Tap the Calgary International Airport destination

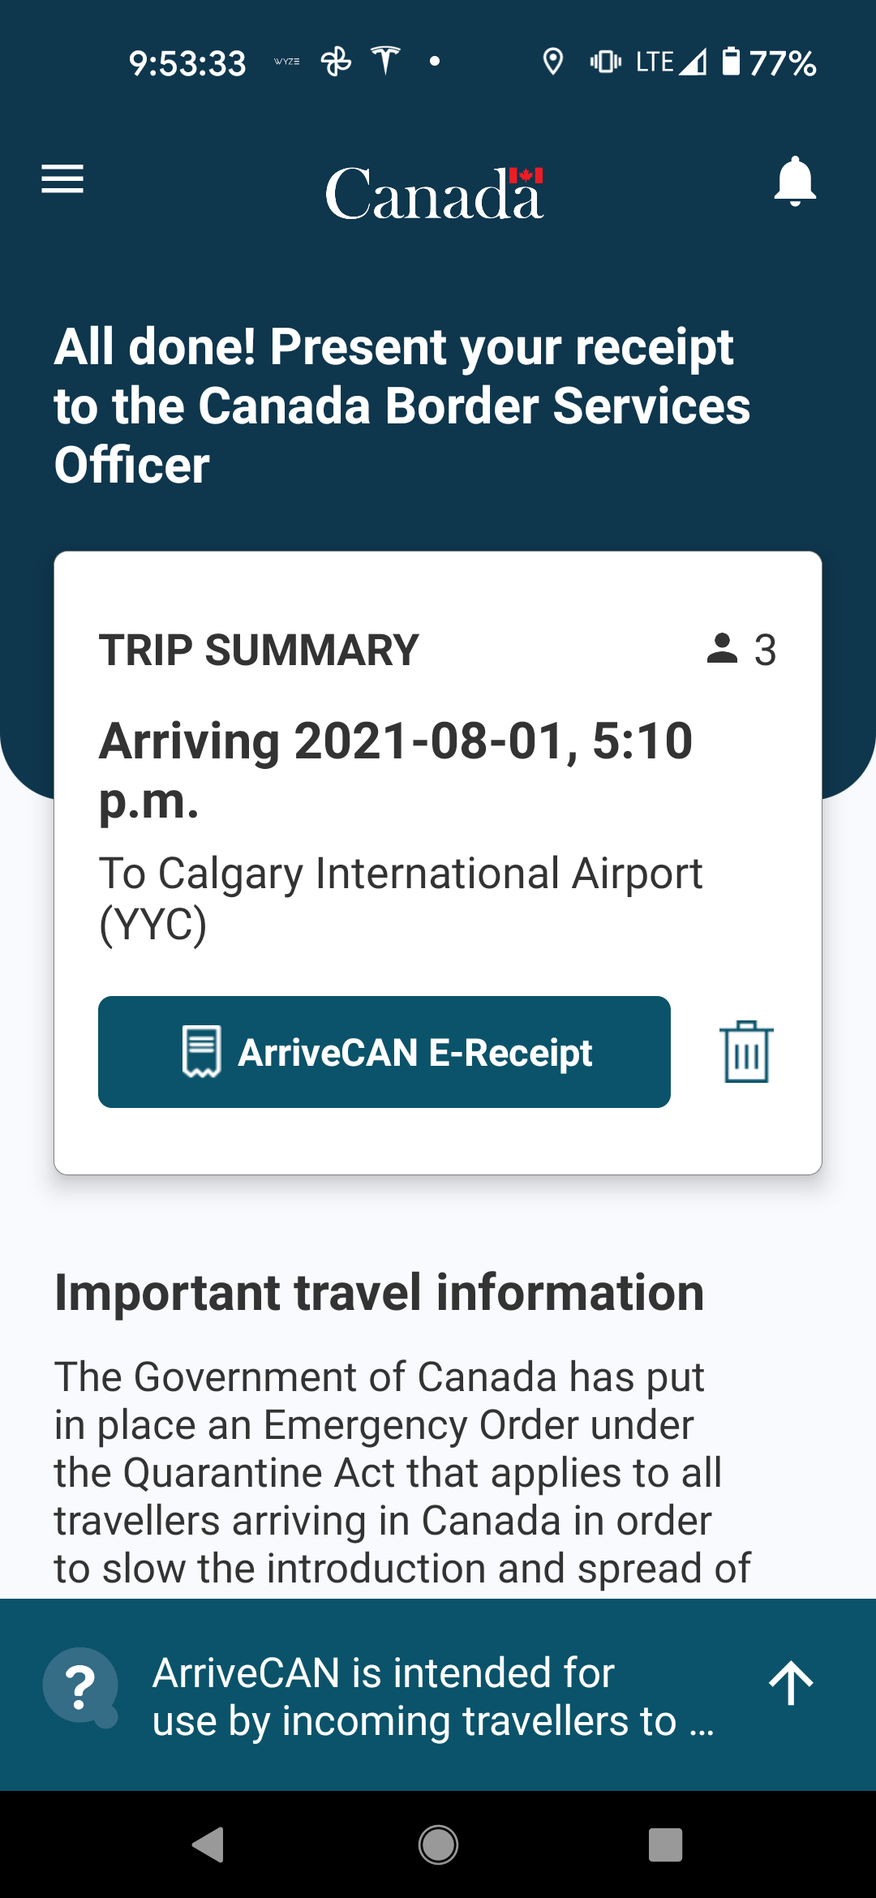[x=401, y=898]
